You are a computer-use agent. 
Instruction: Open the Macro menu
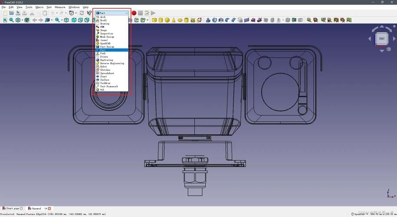coord(40,7)
